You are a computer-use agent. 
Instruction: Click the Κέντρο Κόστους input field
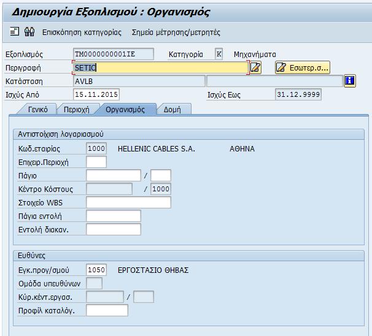coord(109,189)
